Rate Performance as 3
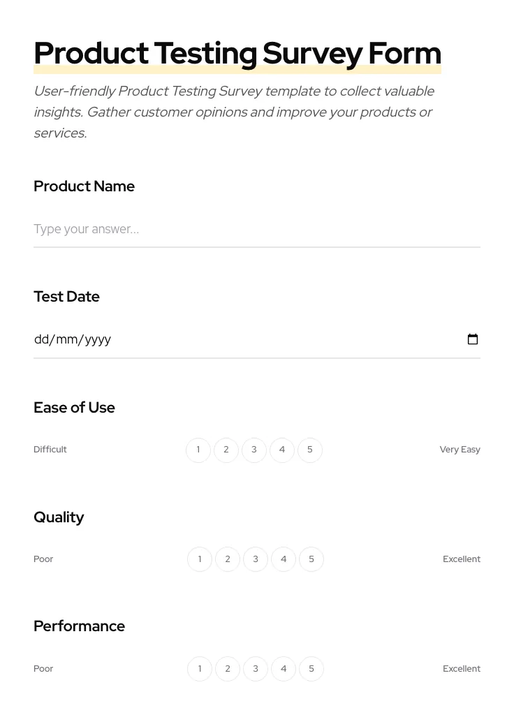The height and width of the screenshot is (715, 514). coord(255,668)
